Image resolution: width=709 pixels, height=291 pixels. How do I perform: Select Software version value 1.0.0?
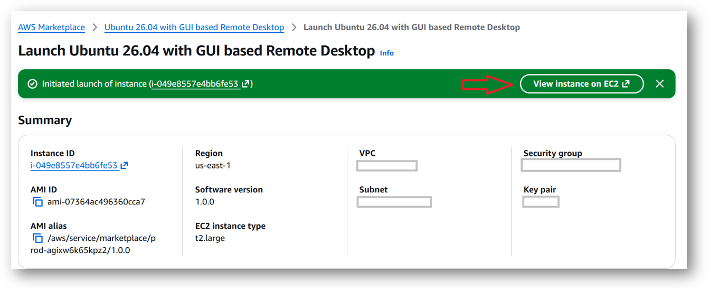pos(205,202)
